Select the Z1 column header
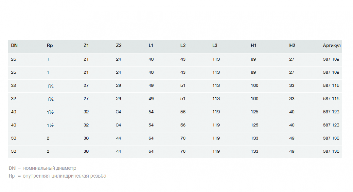353x192 pixels. tap(86, 46)
